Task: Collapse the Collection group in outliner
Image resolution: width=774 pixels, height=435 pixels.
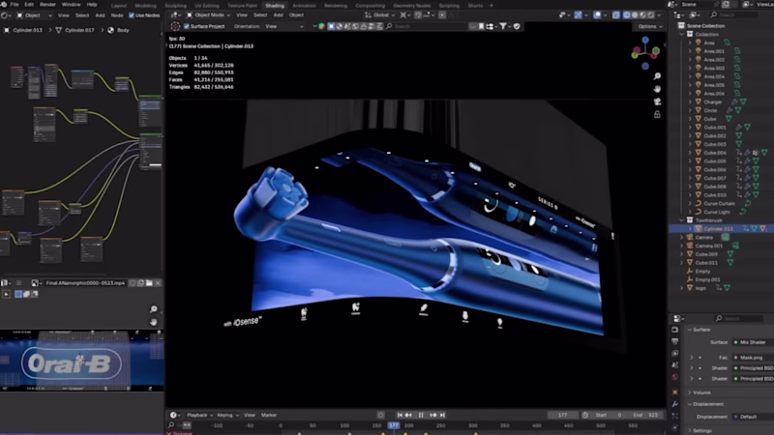Action: point(682,35)
